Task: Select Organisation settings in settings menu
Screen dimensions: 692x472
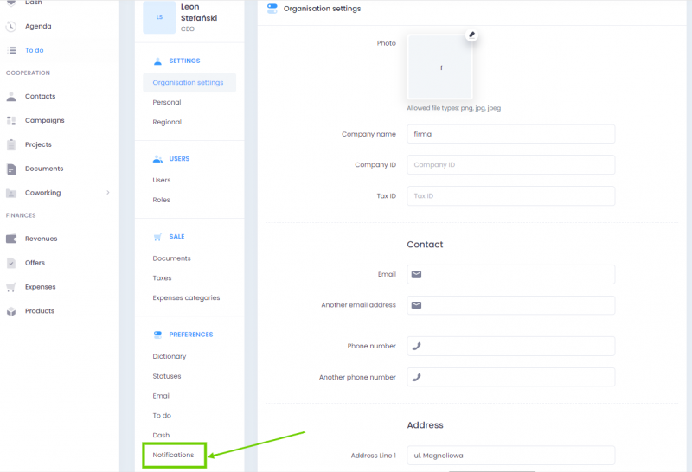Action: 189,83
